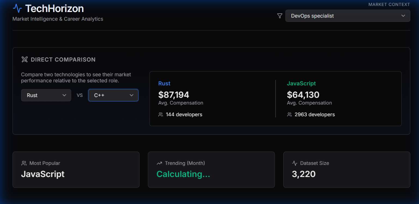The width and height of the screenshot is (419, 204).
Task: Click the waveform icon in Dataset Size card
Action: click(x=294, y=163)
